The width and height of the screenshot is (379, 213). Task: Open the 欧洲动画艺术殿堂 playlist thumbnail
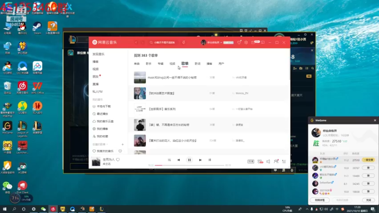[140, 93]
